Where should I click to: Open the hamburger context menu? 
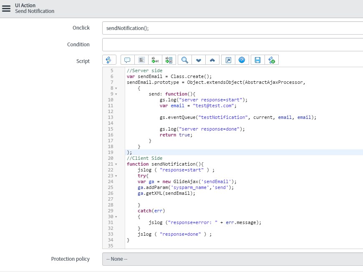tap(6, 8)
